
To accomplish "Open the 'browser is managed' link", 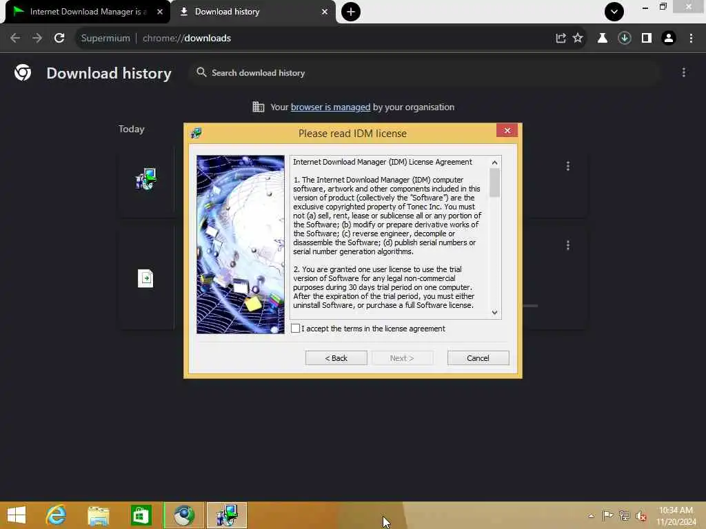I will 330,107.
